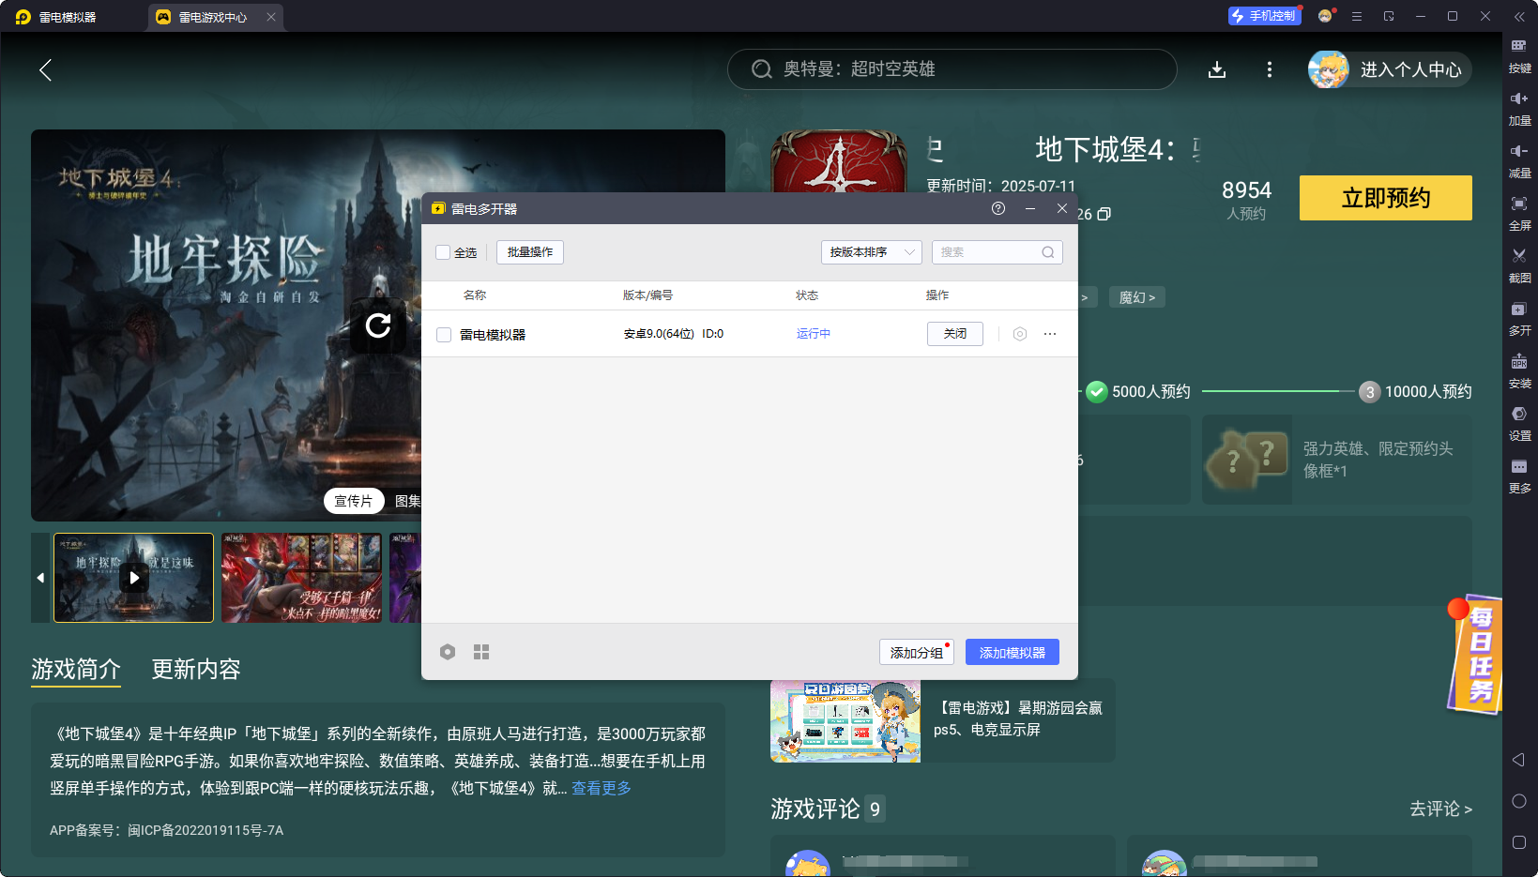
Task: Click the 运行中 status text
Action: coord(814,334)
